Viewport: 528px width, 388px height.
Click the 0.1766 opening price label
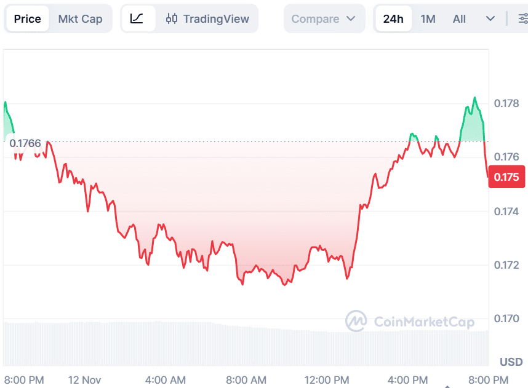26,144
